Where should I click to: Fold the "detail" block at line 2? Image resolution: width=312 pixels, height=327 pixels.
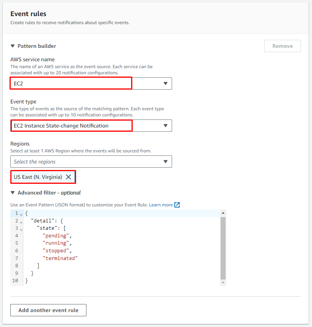(x=21, y=221)
